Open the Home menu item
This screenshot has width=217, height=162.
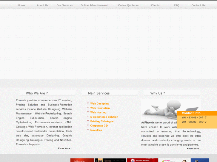pos(21,5)
